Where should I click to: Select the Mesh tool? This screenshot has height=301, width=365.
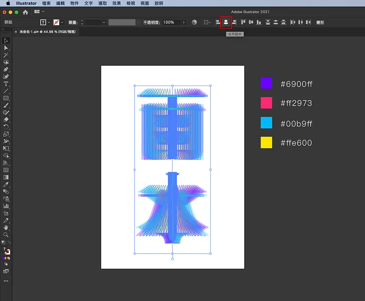[x=6, y=170]
